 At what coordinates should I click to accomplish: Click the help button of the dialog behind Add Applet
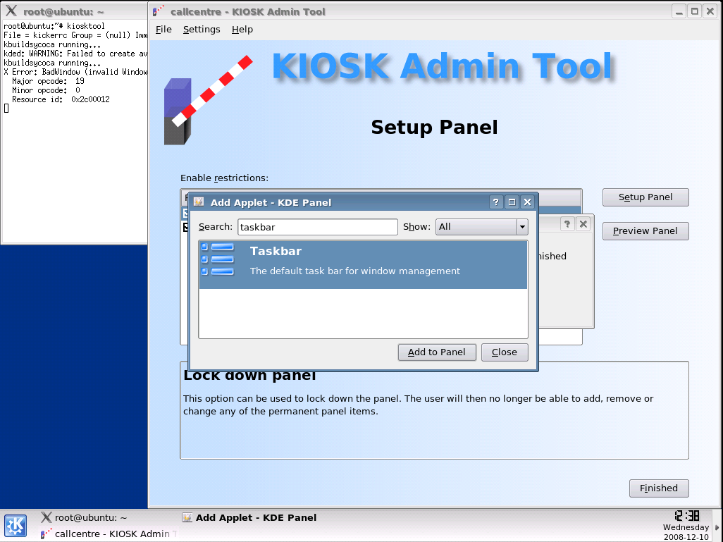567,224
